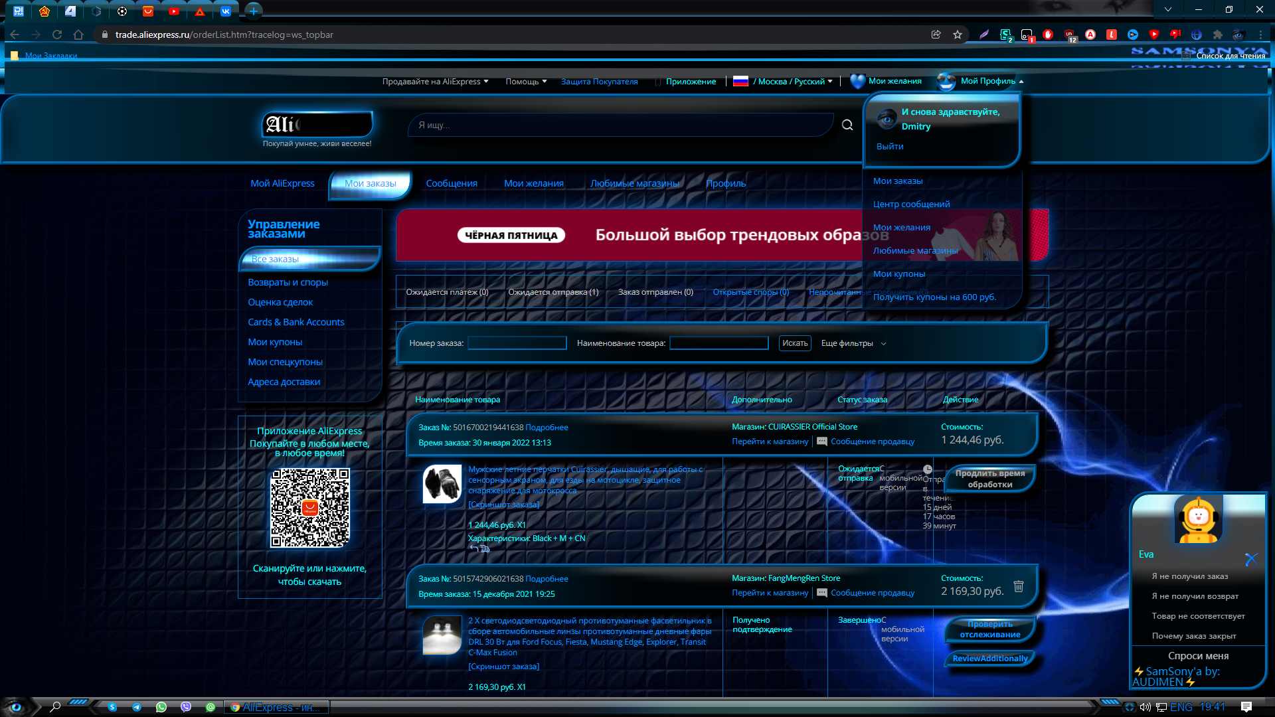Click the Номер заказа input field
This screenshot has width=1275, height=717.
pyautogui.click(x=517, y=343)
